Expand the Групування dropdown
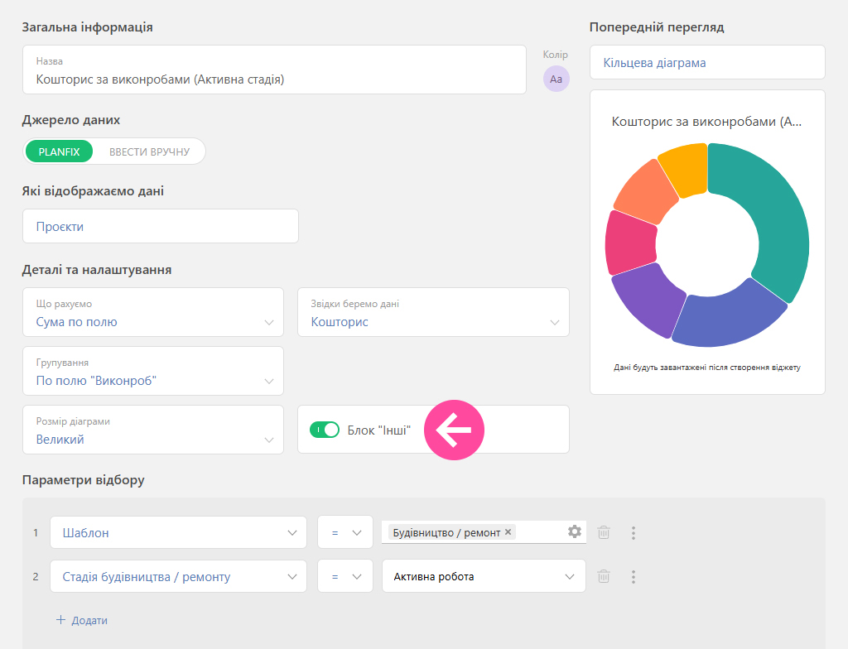848x649 pixels. coord(153,371)
